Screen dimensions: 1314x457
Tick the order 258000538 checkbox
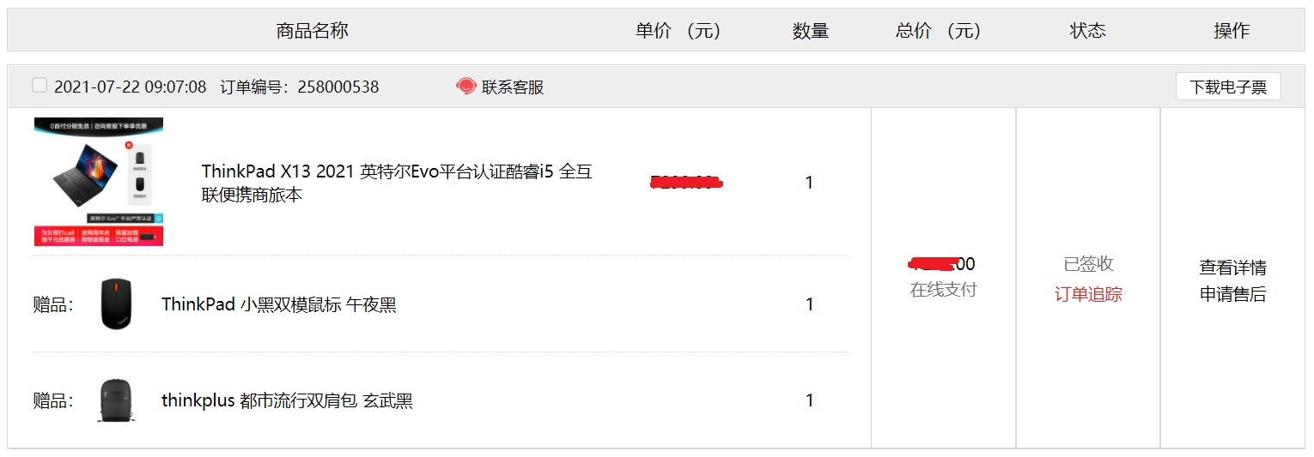[40, 85]
